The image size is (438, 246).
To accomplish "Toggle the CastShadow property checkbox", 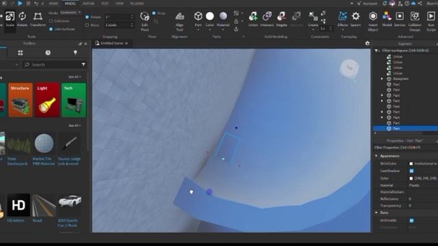I will [x=411, y=171].
